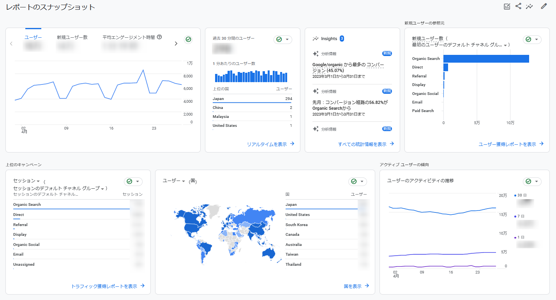Open すべての統計情報を表示 link
556x300 pixels.
coord(366,144)
